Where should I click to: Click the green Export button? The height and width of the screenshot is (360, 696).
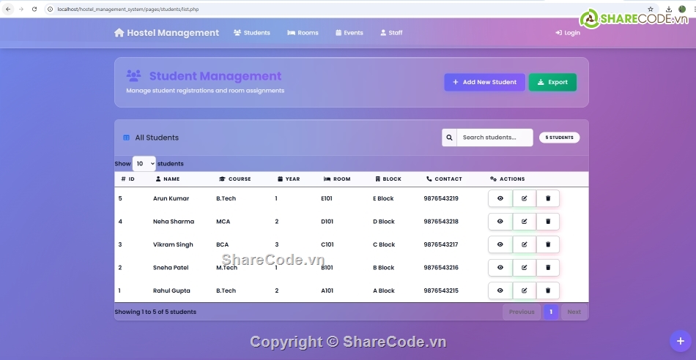[552, 82]
